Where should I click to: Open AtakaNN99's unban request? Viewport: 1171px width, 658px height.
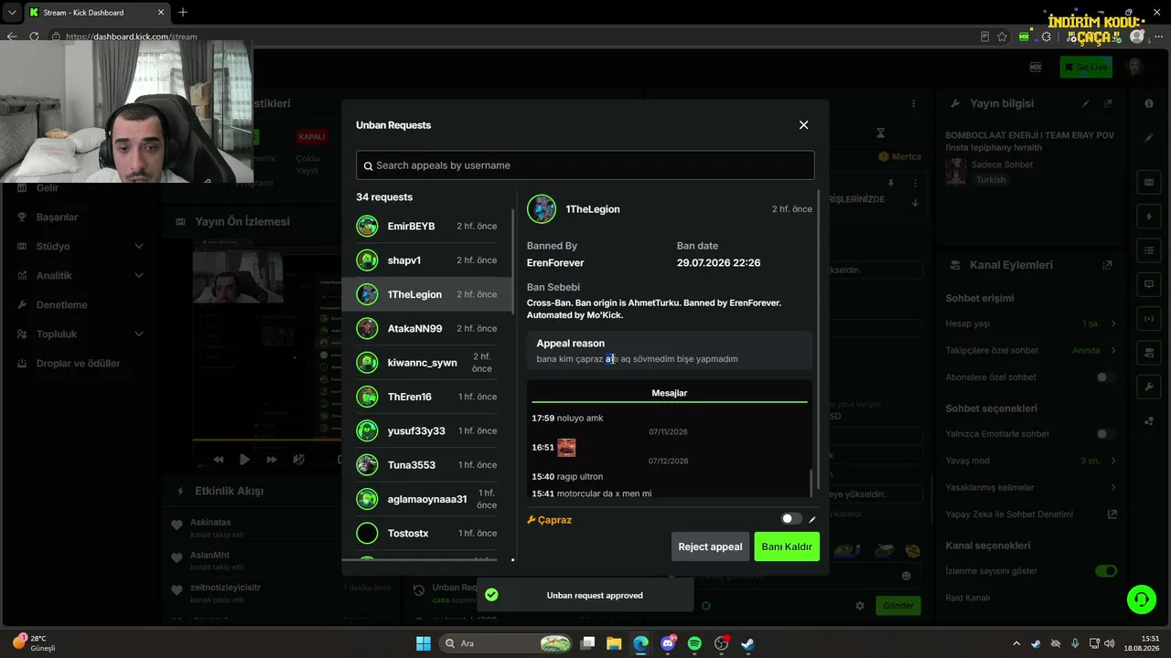426,328
